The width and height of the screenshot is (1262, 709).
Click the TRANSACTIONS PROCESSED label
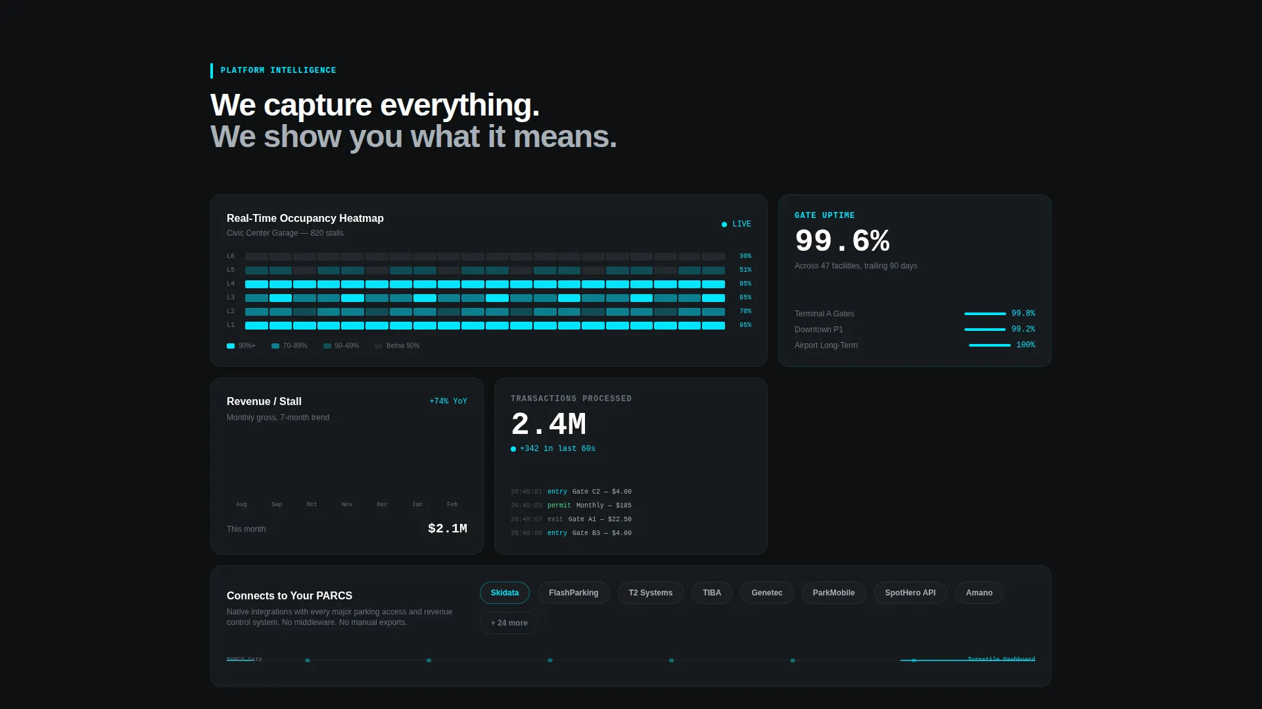click(571, 398)
